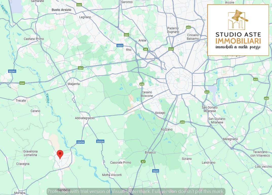Select the SS341 road shield

click(12, 71)
